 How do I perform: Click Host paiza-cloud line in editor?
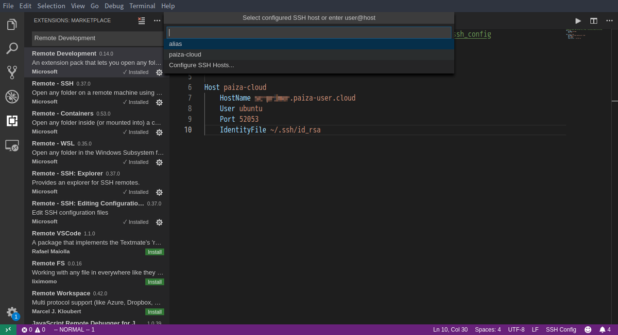coord(235,87)
